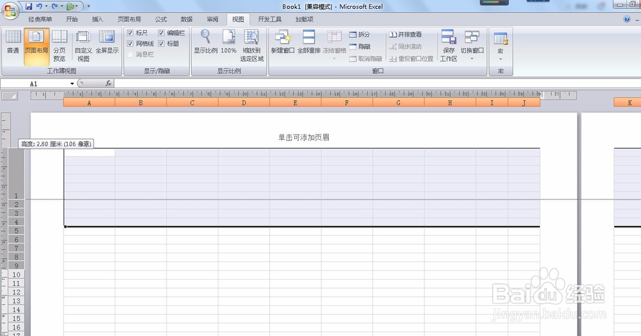Open the Page Layout tab (页面布局)
This screenshot has width=641, height=336.
click(129, 19)
